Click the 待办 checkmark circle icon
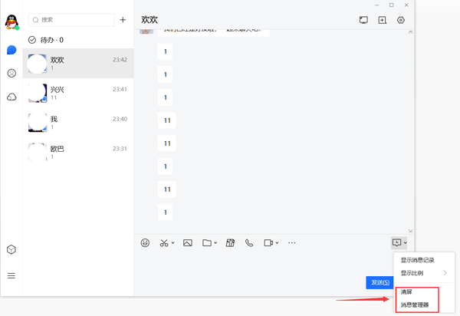 pyautogui.click(x=32, y=40)
